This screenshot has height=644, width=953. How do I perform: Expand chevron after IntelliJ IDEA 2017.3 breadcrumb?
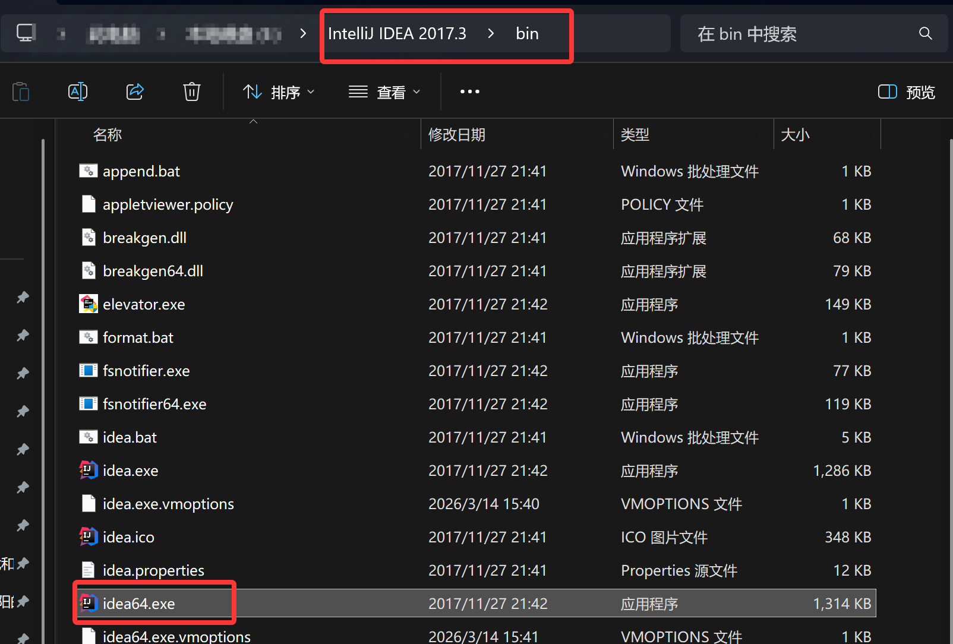pyautogui.click(x=491, y=33)
